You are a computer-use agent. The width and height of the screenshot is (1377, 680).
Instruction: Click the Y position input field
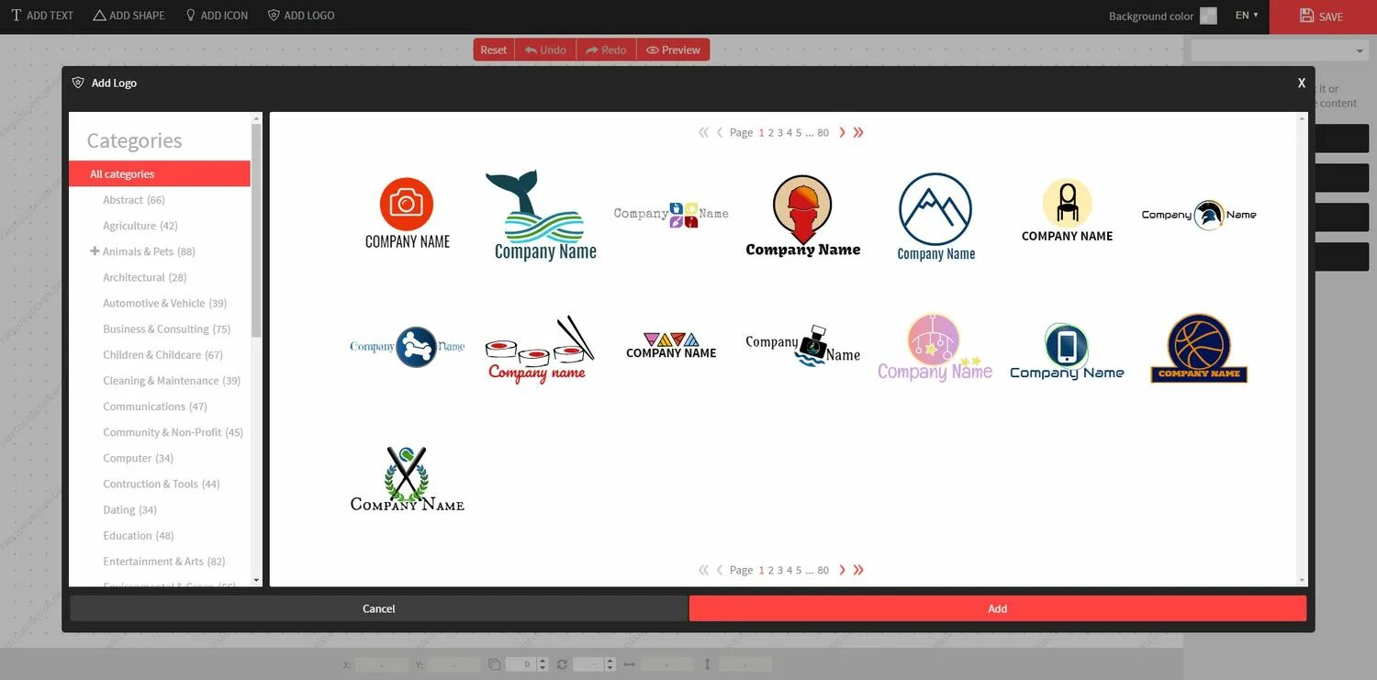click(453, 663)
